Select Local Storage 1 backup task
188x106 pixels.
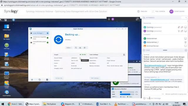(39, 33)
